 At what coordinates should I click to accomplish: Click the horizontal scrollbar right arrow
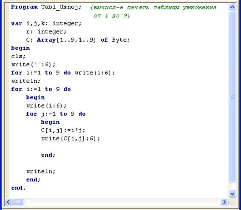point(224,202)
